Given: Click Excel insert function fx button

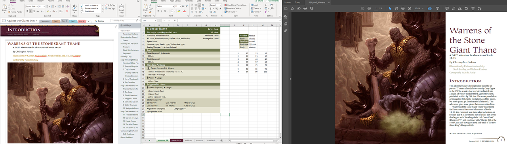Looking at the screenshot, I should coord(175,21).
